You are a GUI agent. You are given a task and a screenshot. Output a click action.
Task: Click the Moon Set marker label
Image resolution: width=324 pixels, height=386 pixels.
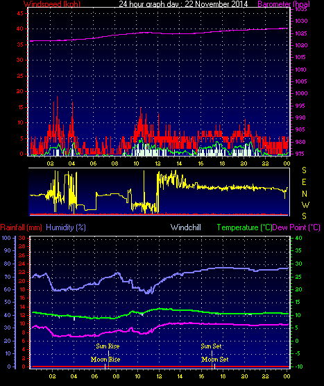(x=215, y=360)
